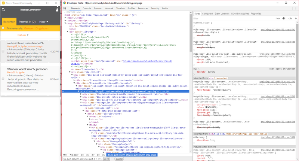Go to next search result arrow
The height and width of the screenshot is (161, 299).
pos(108,159)
